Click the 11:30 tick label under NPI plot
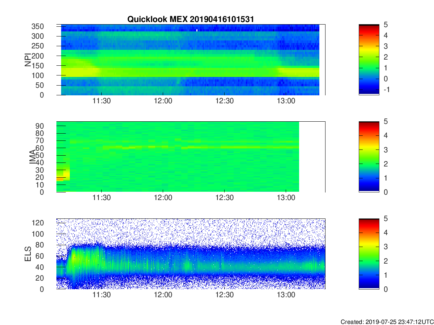This screenshot has width=434, height=325. (x=102, y=101)
